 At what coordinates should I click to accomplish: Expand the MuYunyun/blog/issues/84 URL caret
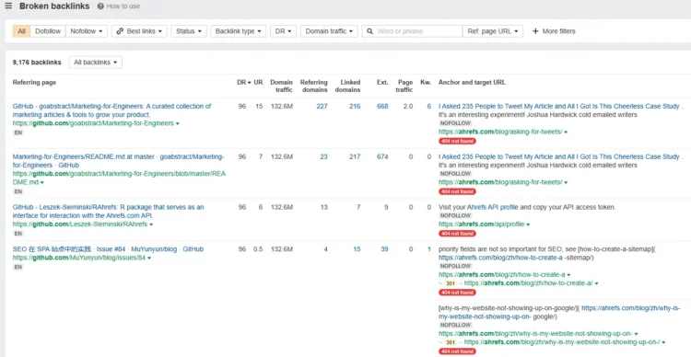pyautogui.click(x=149, y=258)
